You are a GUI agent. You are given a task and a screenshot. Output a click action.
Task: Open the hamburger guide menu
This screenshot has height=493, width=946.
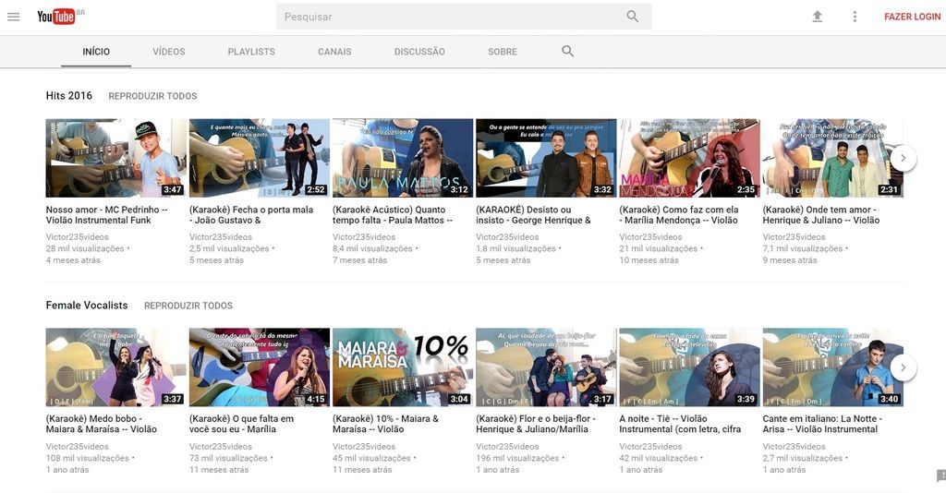coord(14,17)
